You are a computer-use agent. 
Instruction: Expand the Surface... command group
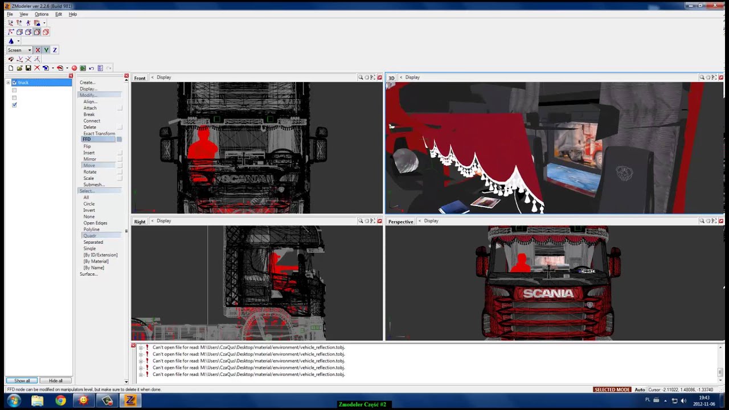(89, 274)
